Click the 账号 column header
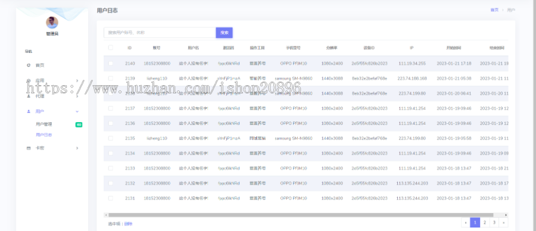This screenshot has width=536, height=231. 157,48
